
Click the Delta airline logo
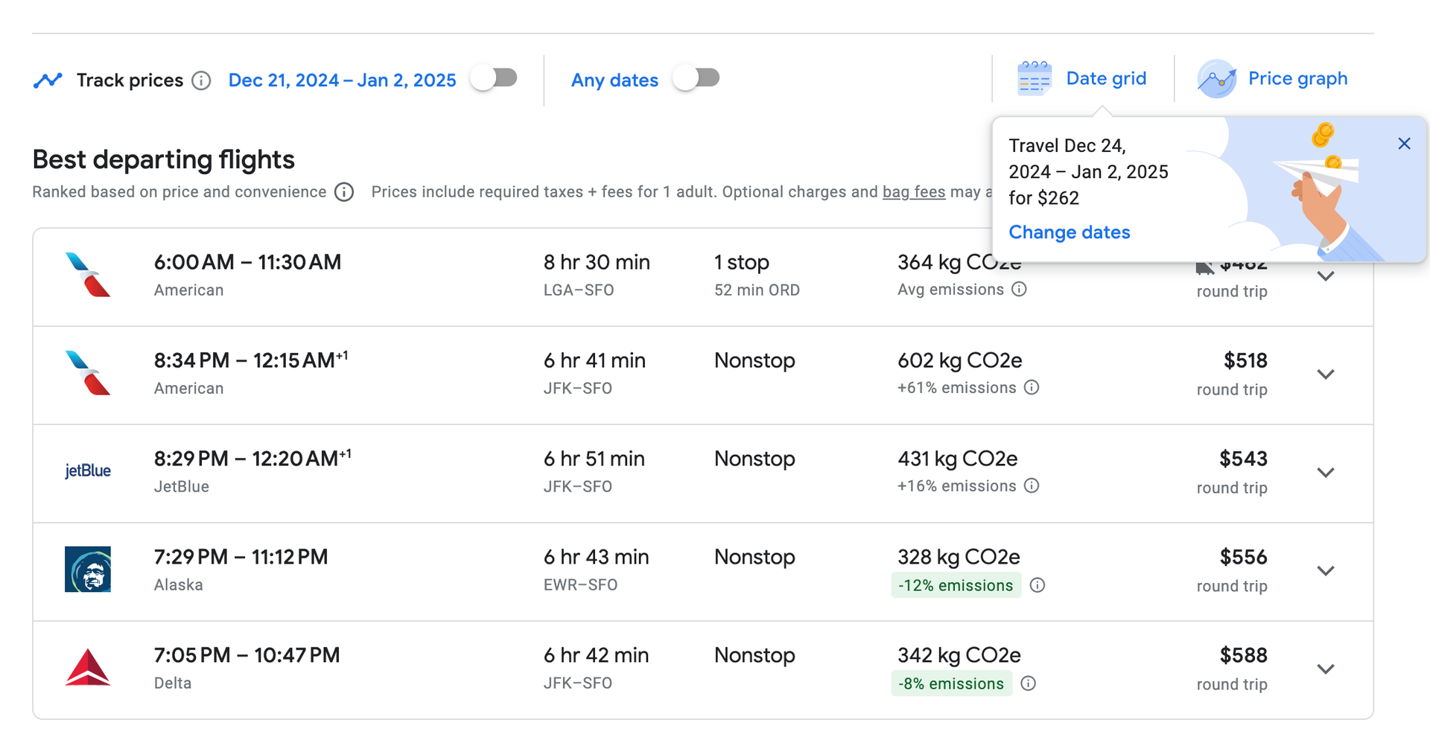click(88, 667)
